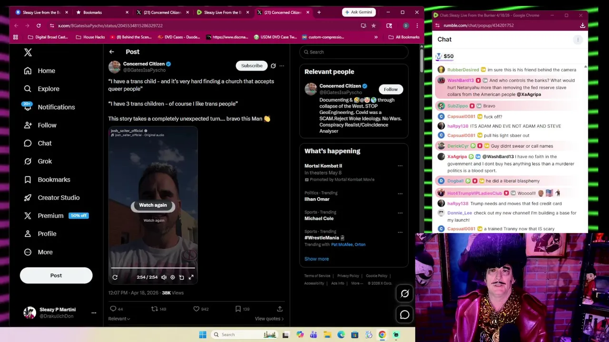The height and width of the screenshot is (342, 609).
Task: Toggle picture-in-picture on the video
Action: coord(182,277)
